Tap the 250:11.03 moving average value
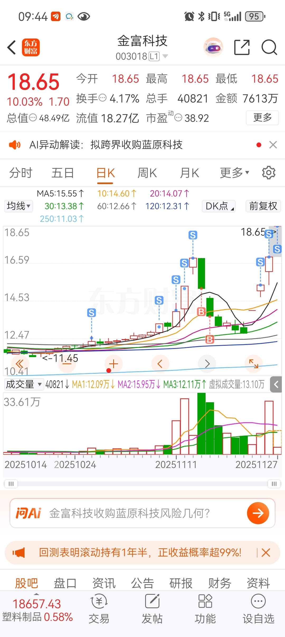Viewport: 285px width, 637px height. [61, 219]
